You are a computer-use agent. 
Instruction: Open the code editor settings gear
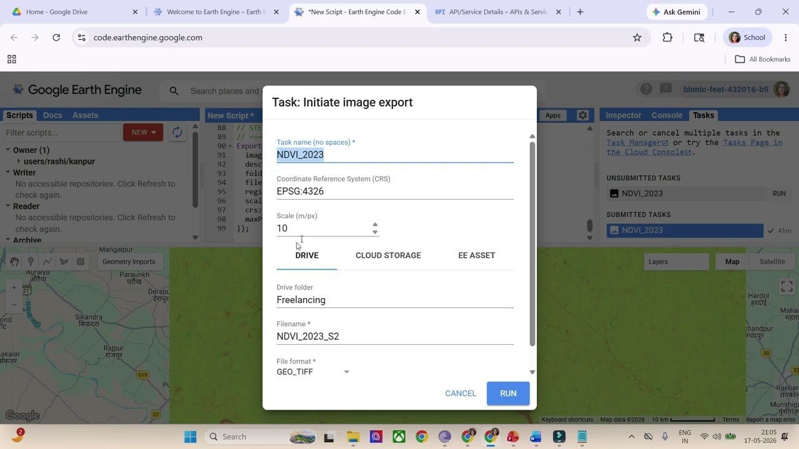(x=582, y=115)
